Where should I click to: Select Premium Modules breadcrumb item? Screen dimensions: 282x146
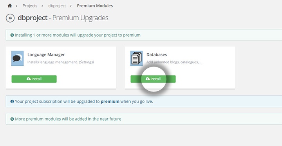pos(95,6)
